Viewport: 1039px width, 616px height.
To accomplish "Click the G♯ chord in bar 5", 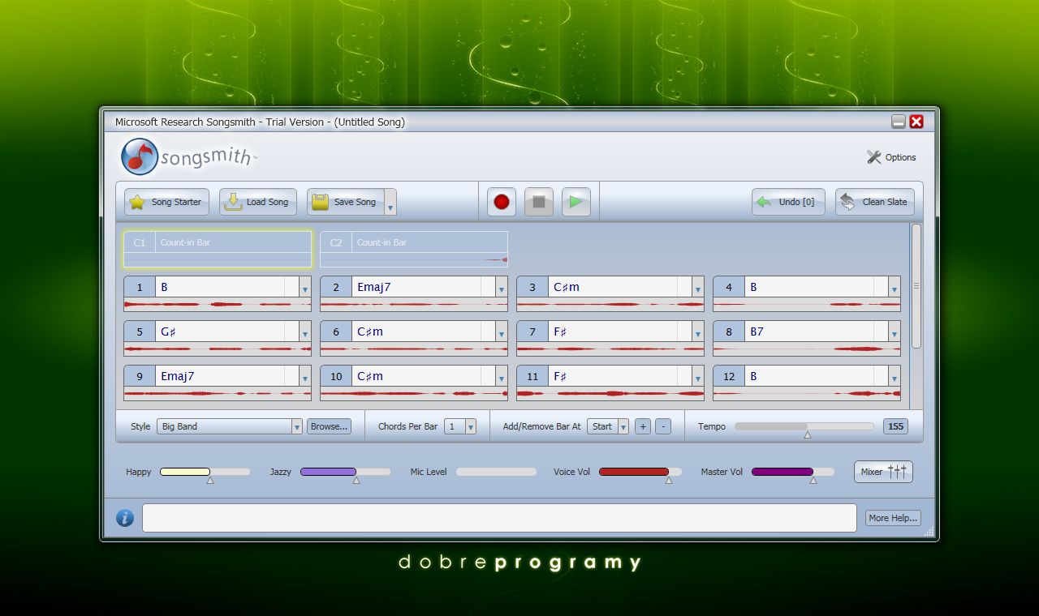I will (x=169, y=332).
